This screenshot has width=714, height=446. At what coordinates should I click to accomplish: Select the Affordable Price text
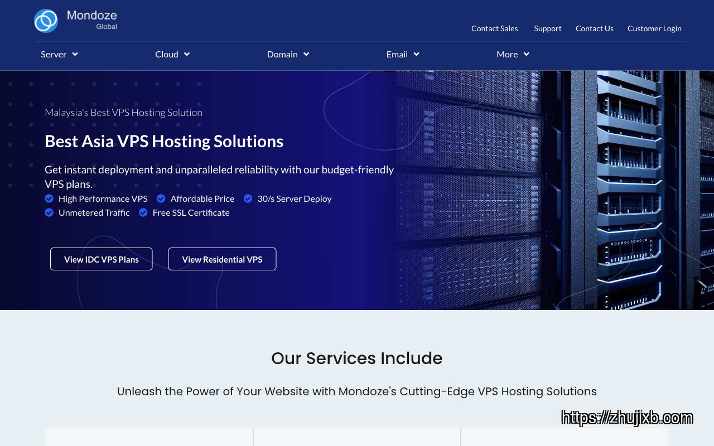tap(202, 198)
